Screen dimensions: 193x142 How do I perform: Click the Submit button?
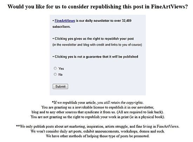click(x=60, y=87)
